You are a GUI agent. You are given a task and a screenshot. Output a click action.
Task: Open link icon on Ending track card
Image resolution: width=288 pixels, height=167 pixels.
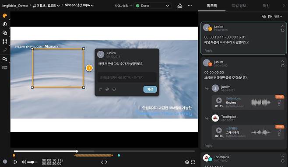click(x=279, y=101)
